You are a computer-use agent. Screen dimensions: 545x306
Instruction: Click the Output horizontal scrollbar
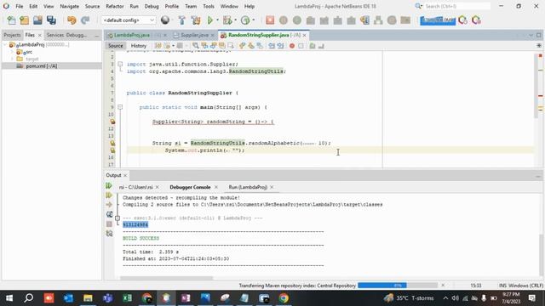tap(167, 278)
